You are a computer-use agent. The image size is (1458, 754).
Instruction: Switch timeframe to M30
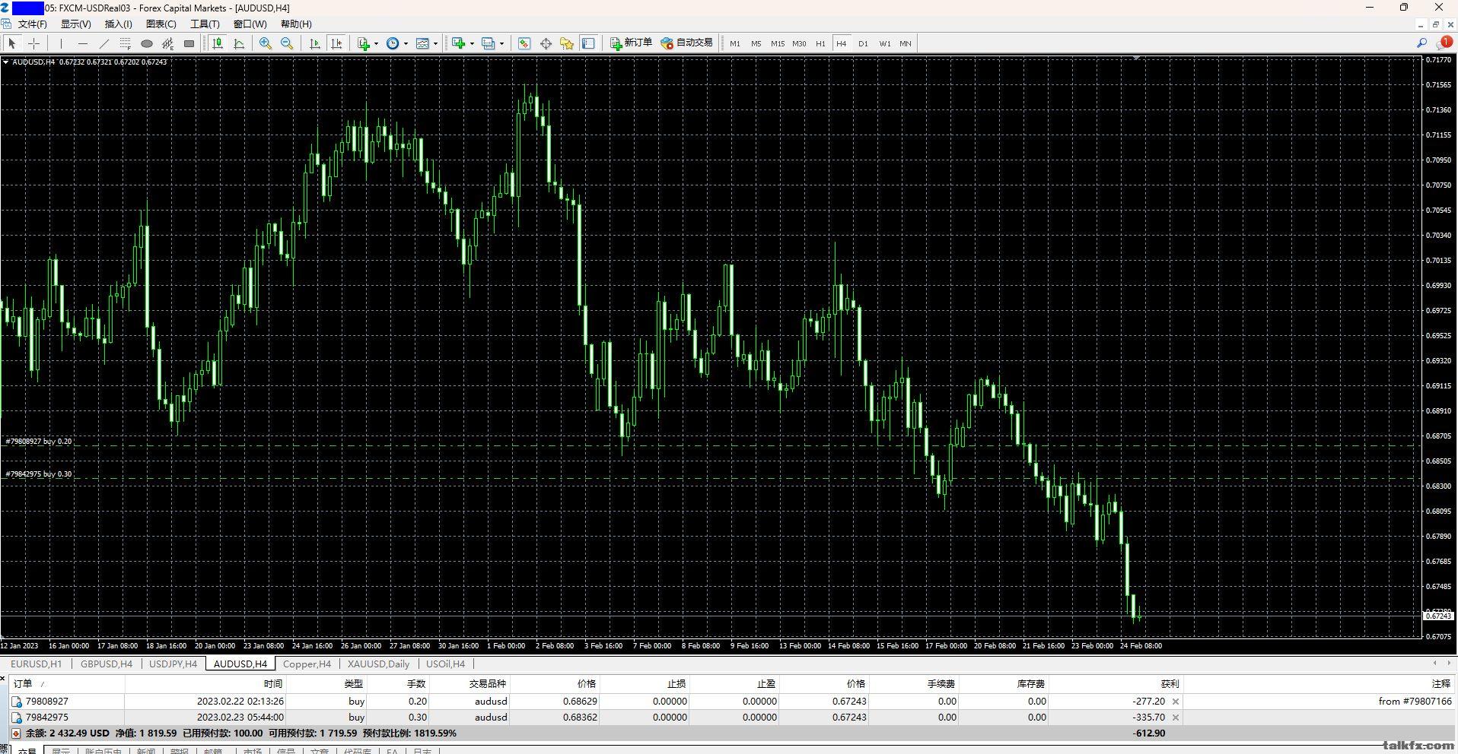point(799,43)
